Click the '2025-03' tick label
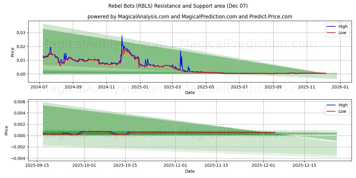Viewport: 356px width, 178px height. pyautogui.click(x=172, y=87)
